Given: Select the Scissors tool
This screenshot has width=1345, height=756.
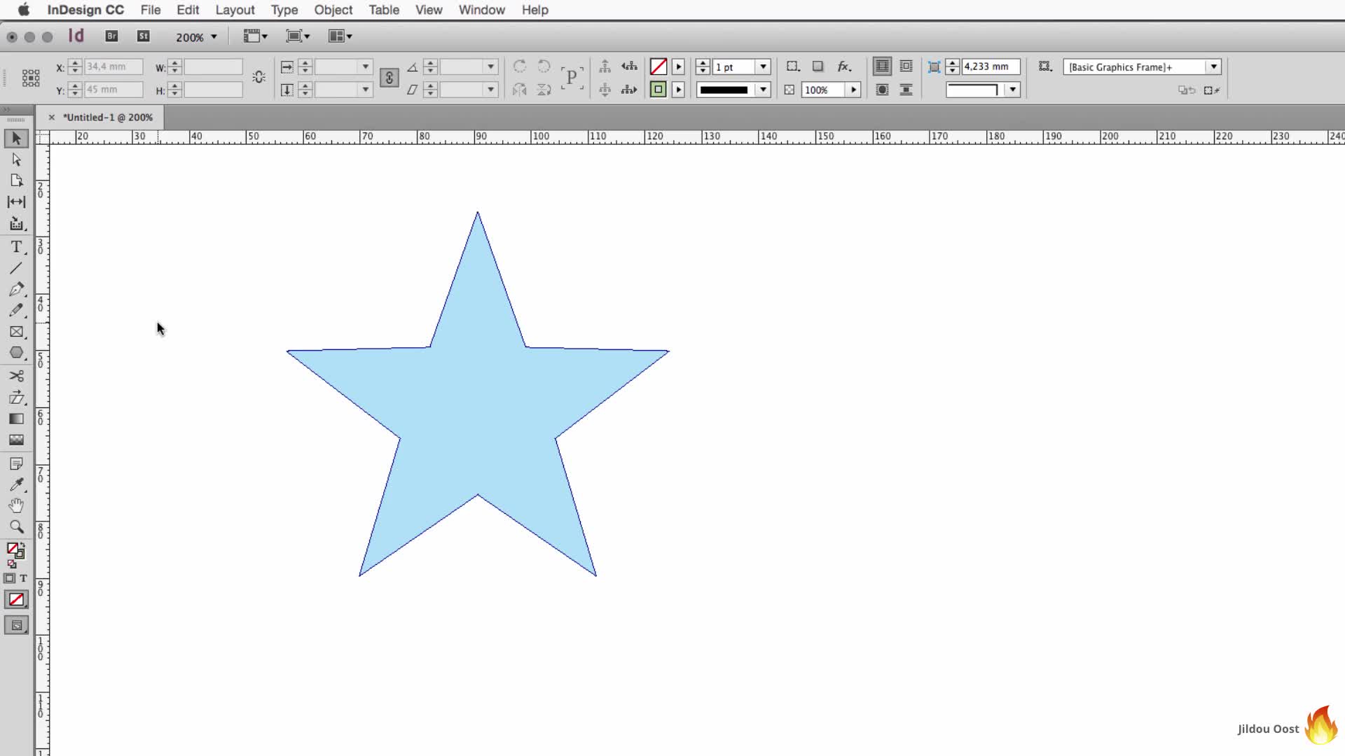Looking at the screenshot, I should pyautogui.click(x=16, y=376).
